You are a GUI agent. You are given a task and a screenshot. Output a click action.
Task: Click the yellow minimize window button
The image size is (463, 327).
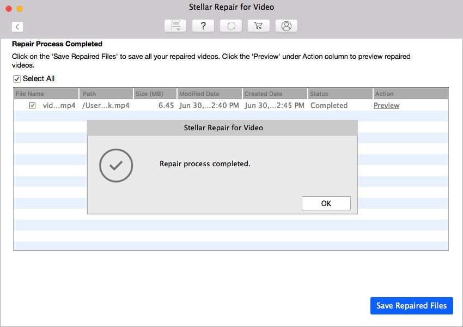pos(20,9)
